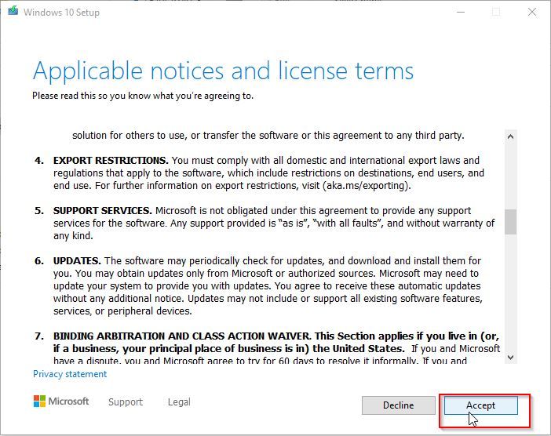Minimize the Windows 10 Setup window
The image size is (551, 436).
click(x=461, y=12)
